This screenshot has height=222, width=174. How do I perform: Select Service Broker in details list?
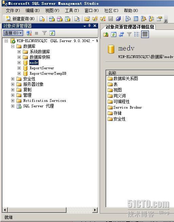coord(128,108)
